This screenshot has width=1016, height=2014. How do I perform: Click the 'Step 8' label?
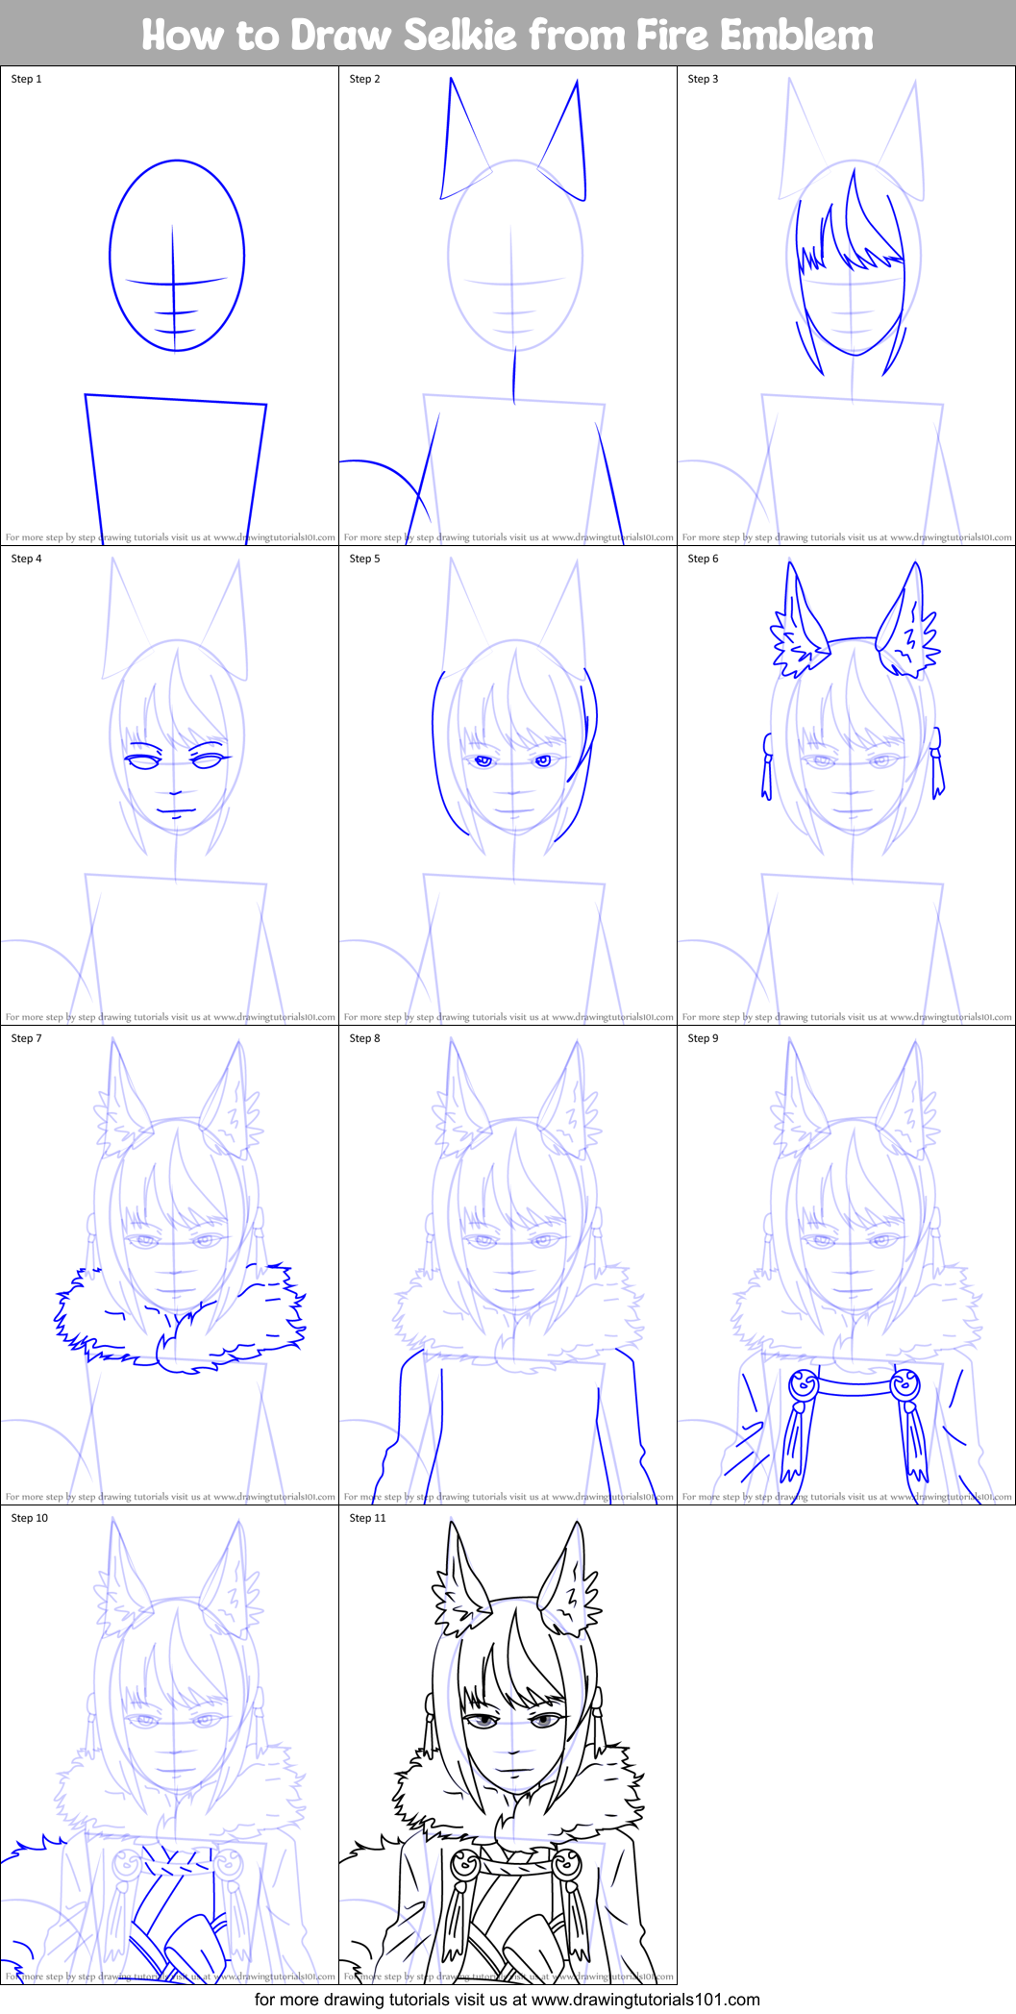[x=365, y=1038]
